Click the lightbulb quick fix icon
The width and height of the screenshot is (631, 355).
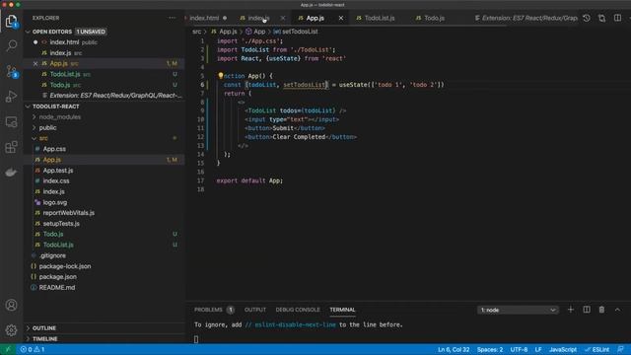[221, 76]
